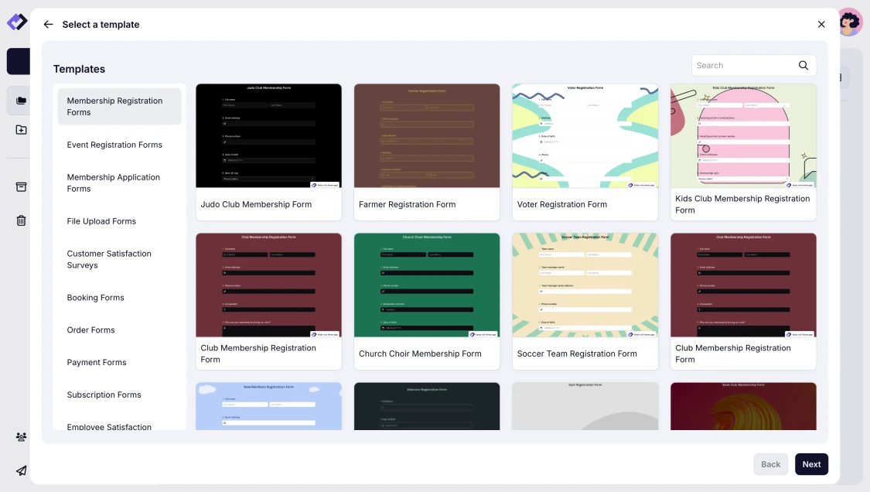Click the send paper-plane icon in the sidebar
The image size is (870, 492).
tap(21, 470)
